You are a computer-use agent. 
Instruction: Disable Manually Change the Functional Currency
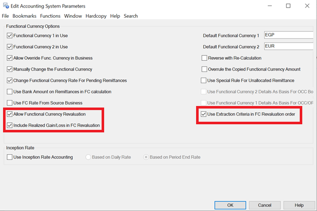10,69
